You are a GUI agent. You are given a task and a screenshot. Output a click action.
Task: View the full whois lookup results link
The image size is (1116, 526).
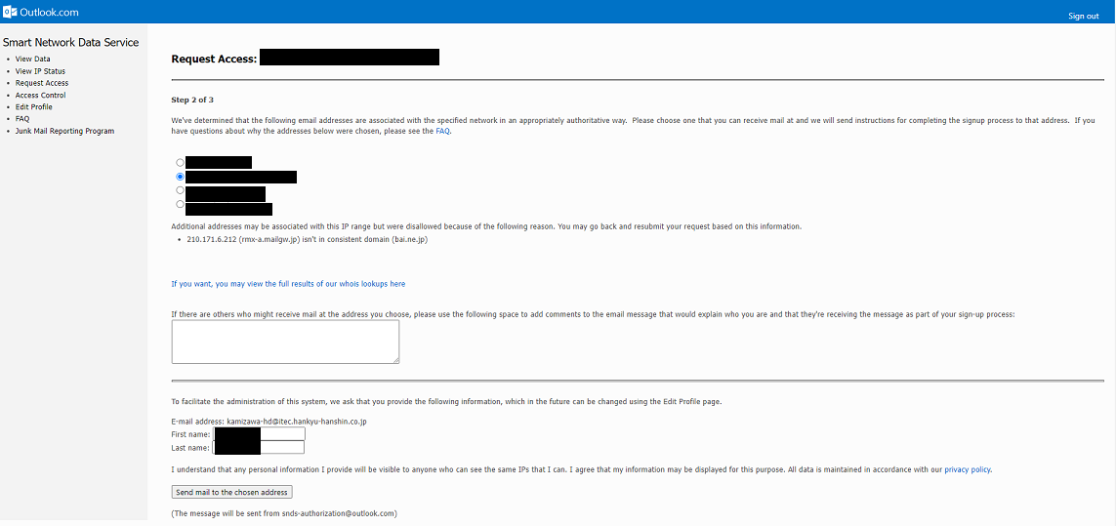(288, 284)
